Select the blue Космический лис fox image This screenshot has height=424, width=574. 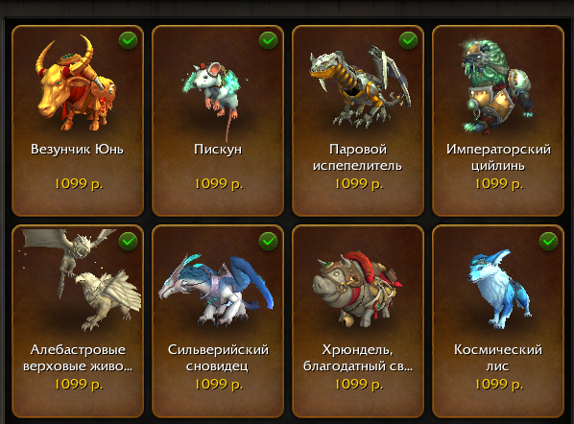point(499,289)
